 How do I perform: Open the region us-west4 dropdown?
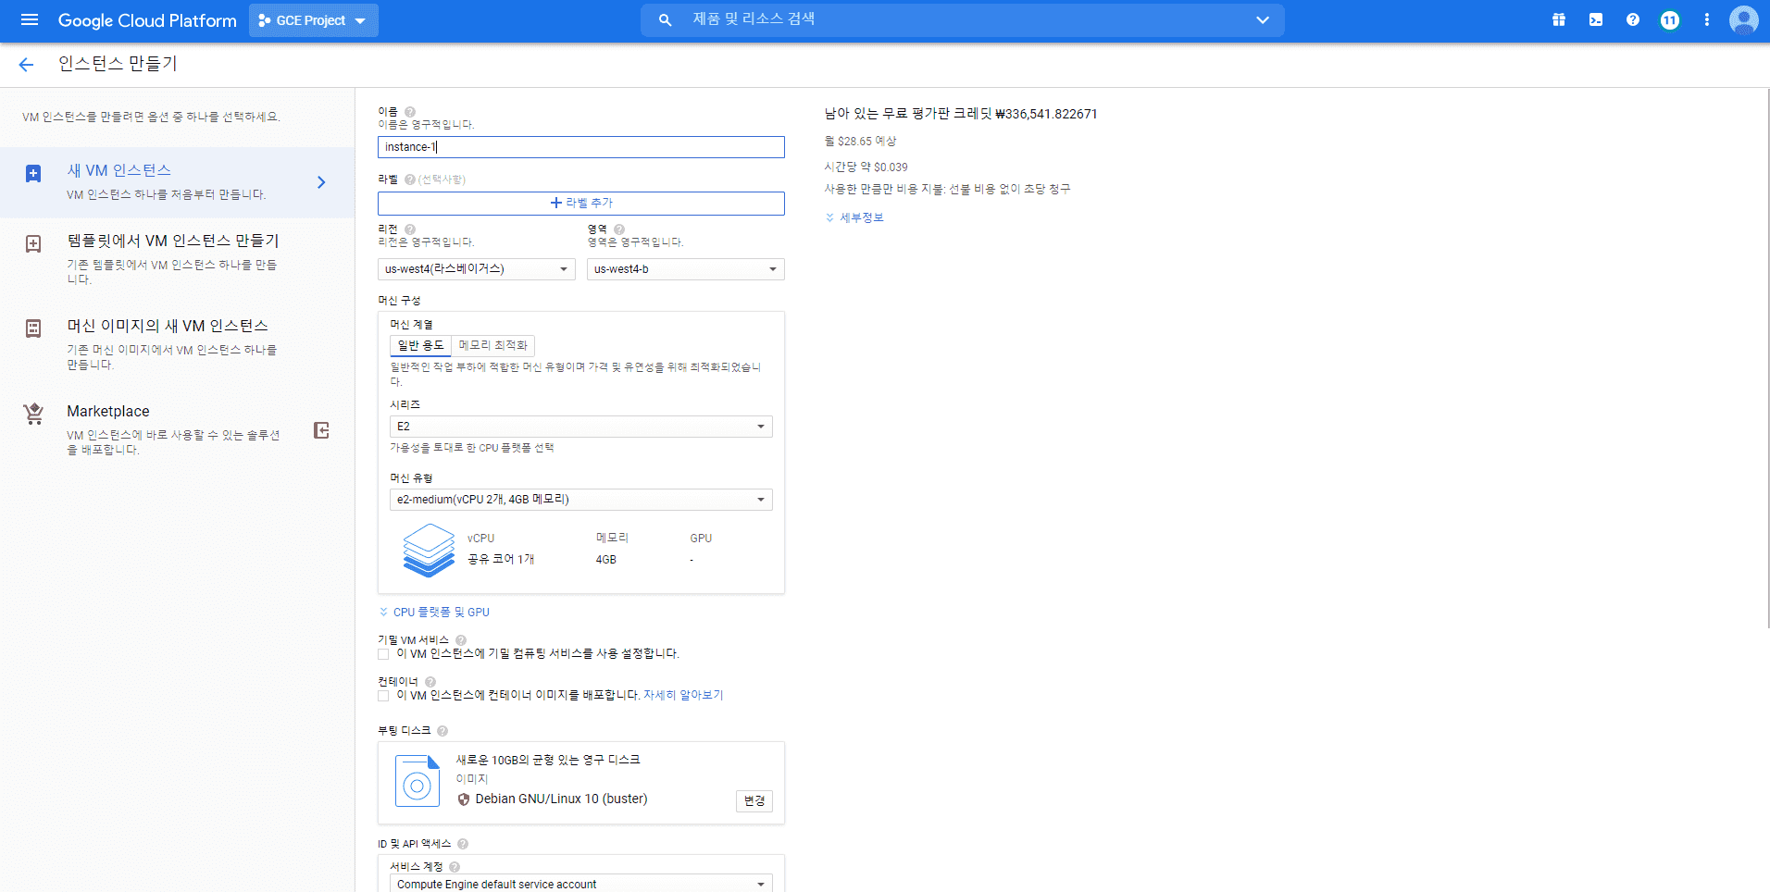477,269
